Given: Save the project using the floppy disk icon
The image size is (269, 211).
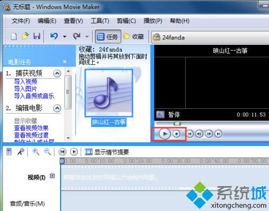Looking at the screenshot, I should (x=37, y=36).
